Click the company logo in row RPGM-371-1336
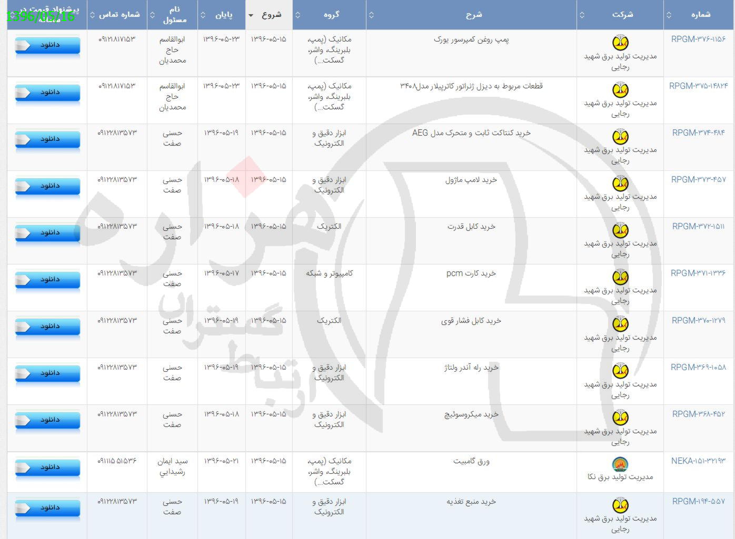Viewport: 735px width, 539px height. tap(621, 277)
